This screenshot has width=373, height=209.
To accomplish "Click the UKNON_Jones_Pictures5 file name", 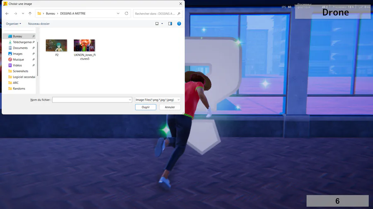I will pyautogui.click(x=85, y=57).
